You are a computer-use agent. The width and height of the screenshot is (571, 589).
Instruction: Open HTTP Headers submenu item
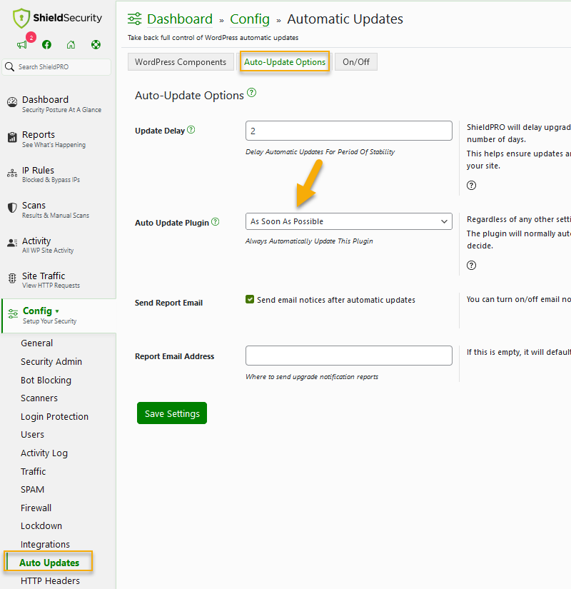click(x=50, y=580)
